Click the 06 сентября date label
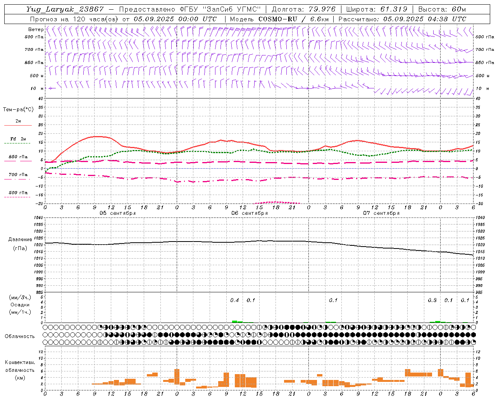Image resolution: width=496 pixels, height=397 pixels. tap(250, 213)
